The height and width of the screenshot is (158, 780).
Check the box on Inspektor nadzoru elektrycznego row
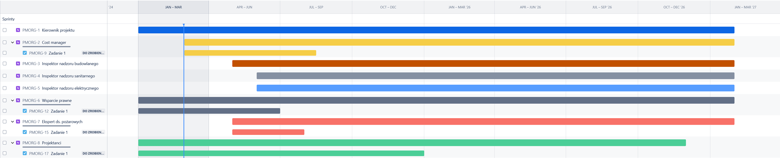[5, 88]
